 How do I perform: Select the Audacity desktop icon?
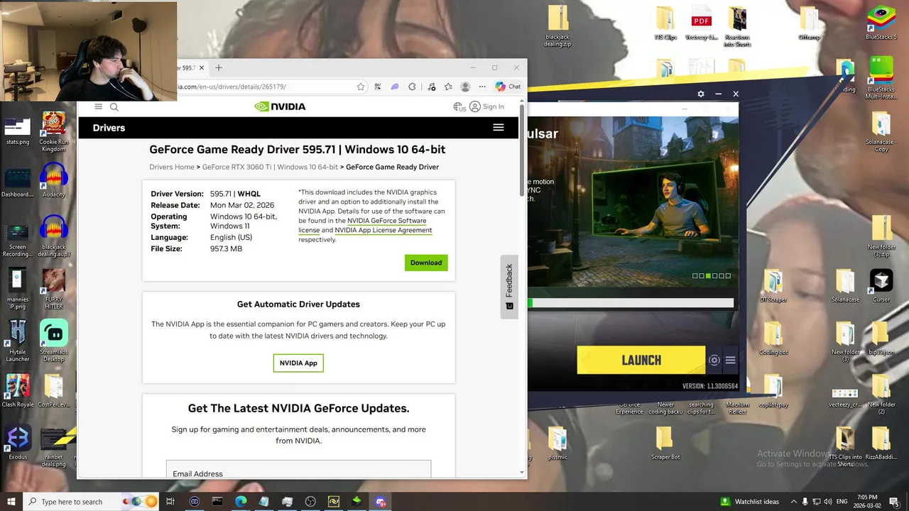pyautogui.click(x=53, y=181)
